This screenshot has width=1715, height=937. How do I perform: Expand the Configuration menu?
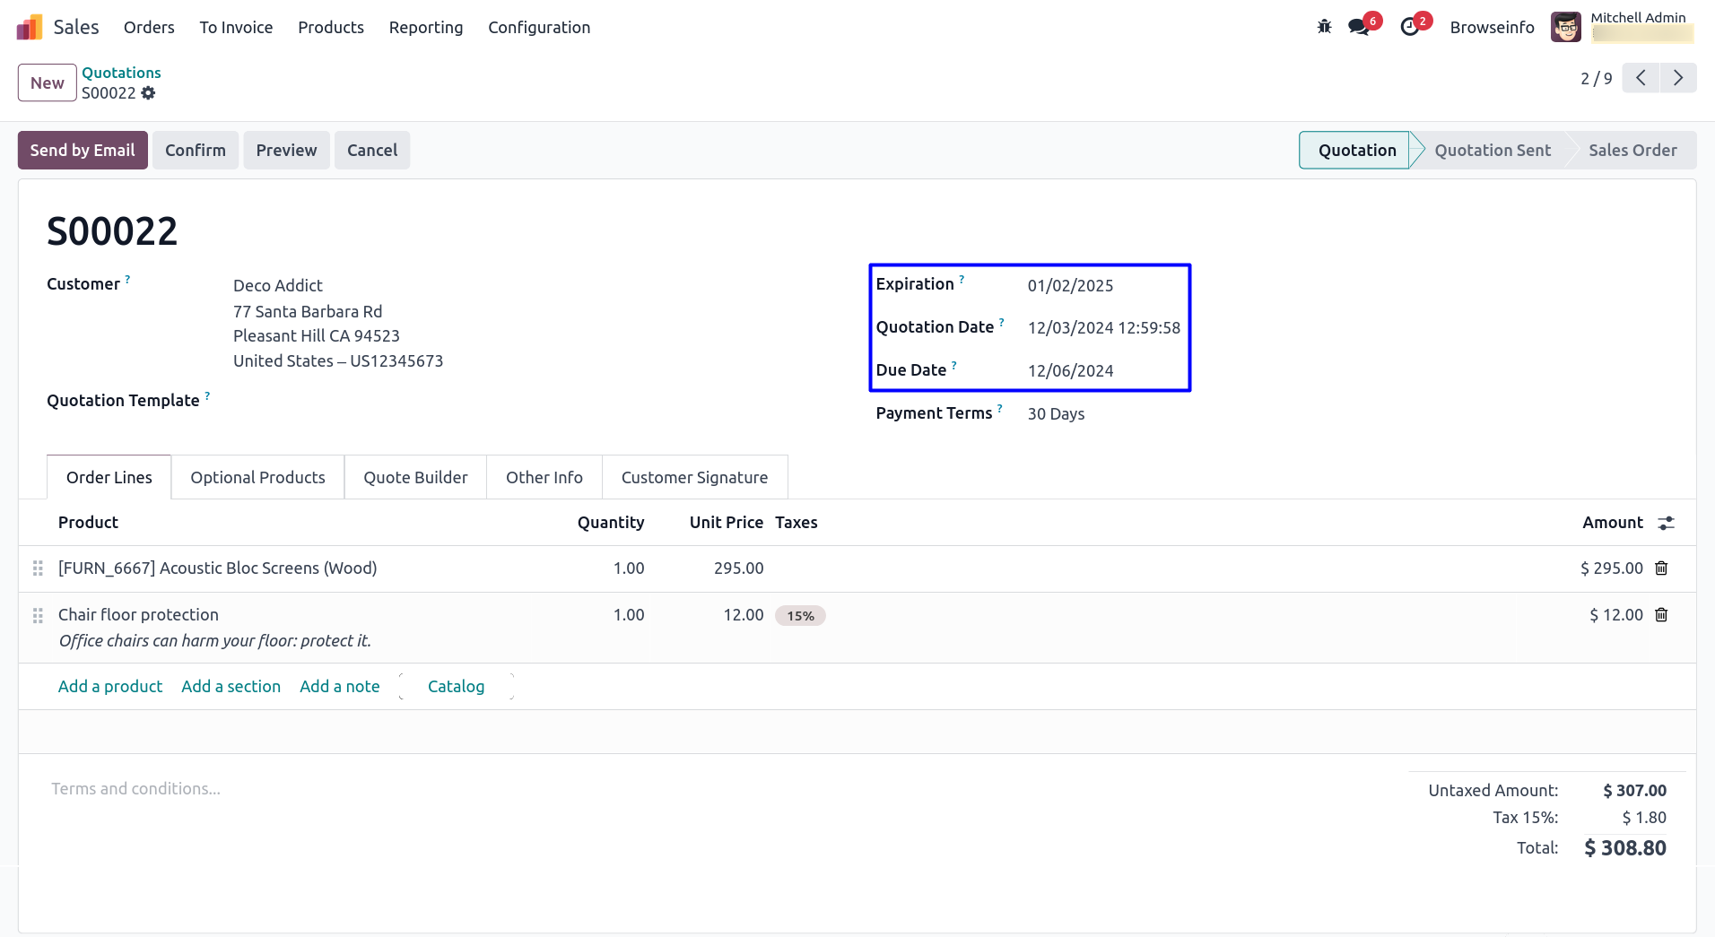click(538, 28)
